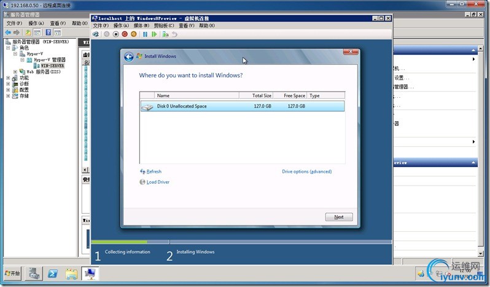
Task: Take a VM snapshot from toolbar
Action: [165, 34]
